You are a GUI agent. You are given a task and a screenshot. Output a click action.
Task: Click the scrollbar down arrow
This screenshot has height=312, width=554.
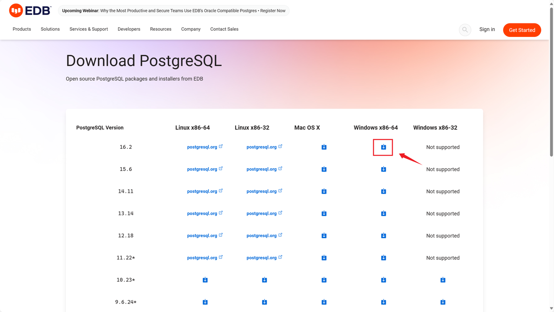click(552, 309)
